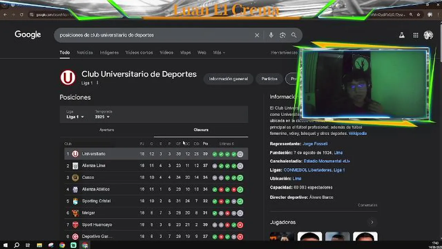Click the Alianza Lima crest in table
The width and height of the screenshot is (442, 249).
[x=75, y=166]
